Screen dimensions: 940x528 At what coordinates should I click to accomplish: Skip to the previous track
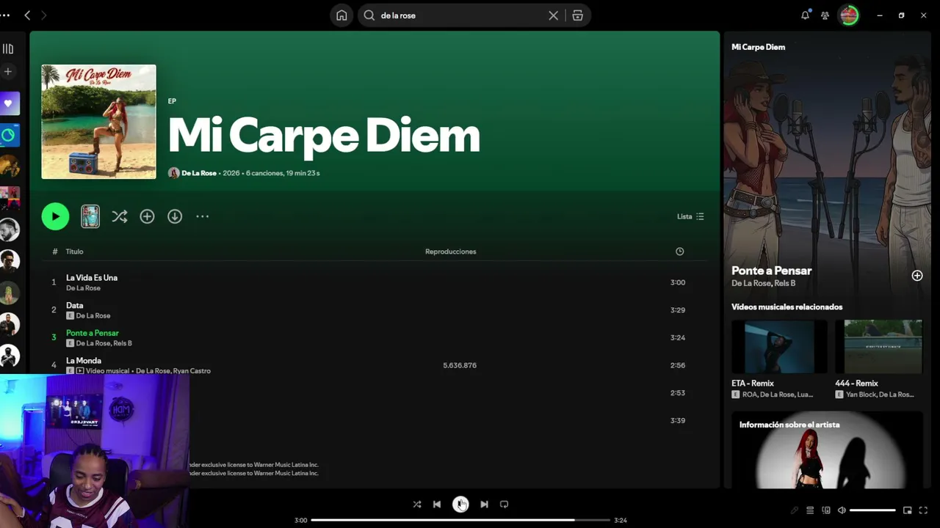coord(437,505)
